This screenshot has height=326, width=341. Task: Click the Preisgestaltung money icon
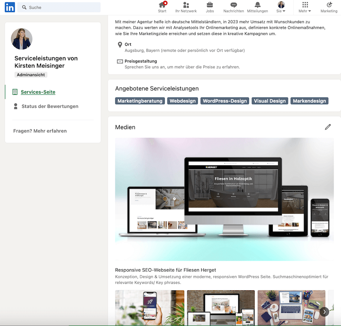pyautogui.click(x=120, y=61)
